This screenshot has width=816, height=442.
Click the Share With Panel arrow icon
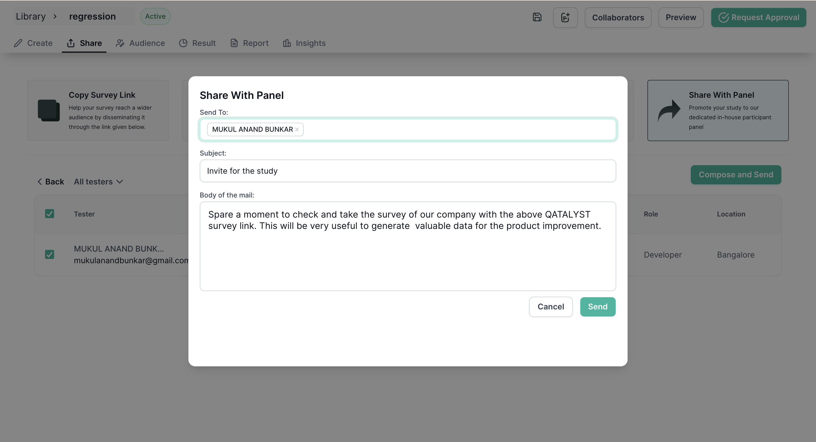(669, 110)
